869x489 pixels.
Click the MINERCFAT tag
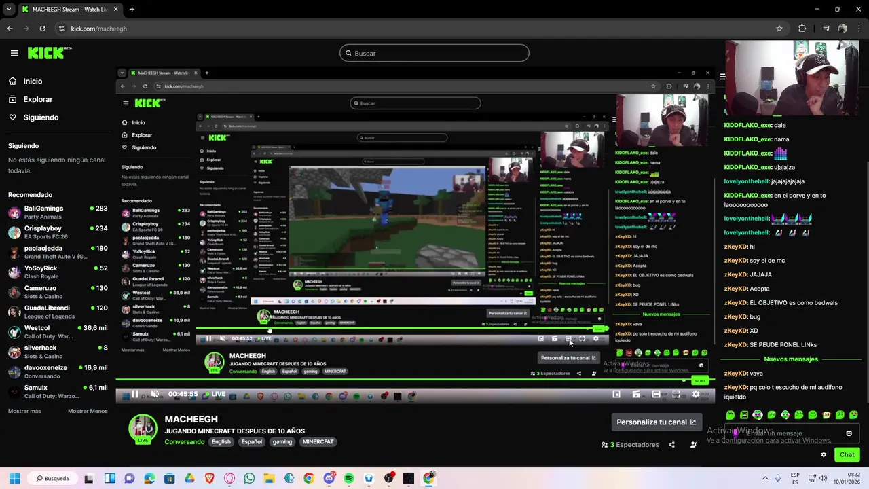coord(318,442)
